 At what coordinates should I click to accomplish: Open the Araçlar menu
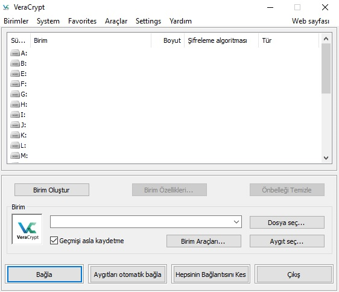pyautogui.click(x=116, y=21)
